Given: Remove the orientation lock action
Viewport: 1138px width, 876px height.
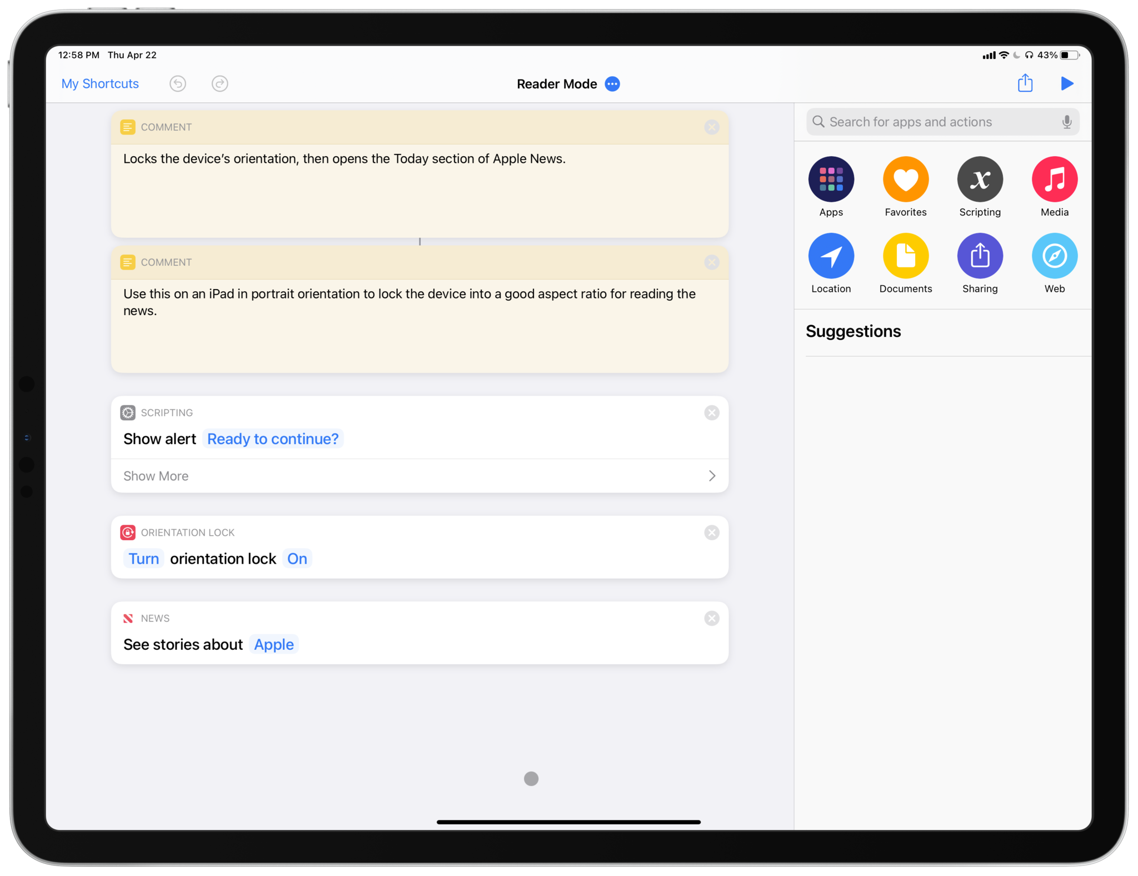Looking at the screenshot, I should click(x=712, y=533).
